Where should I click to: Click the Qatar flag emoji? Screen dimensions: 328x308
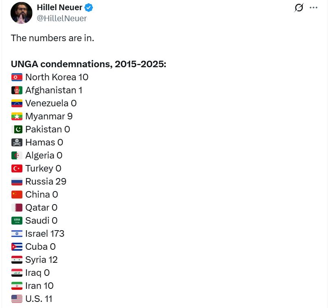pos(16,207)
